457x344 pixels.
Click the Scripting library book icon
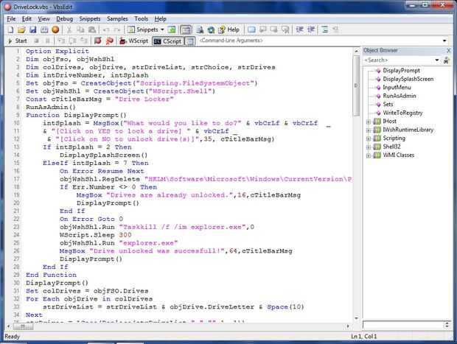point(377,138)
